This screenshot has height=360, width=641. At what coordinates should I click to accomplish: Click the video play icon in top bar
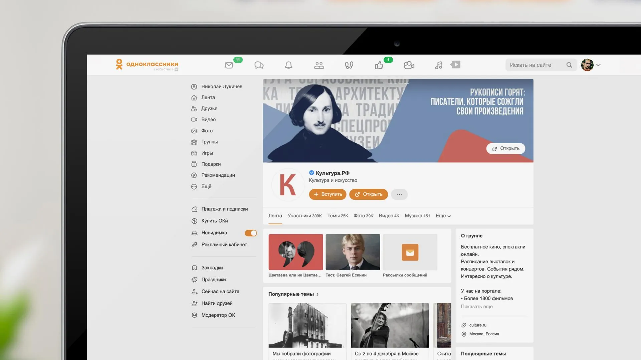[x=456, y=64]
